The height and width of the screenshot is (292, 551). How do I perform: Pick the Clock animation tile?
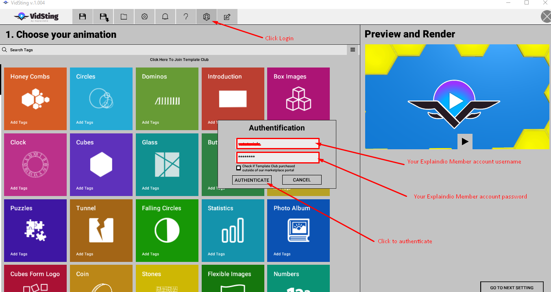35,165
